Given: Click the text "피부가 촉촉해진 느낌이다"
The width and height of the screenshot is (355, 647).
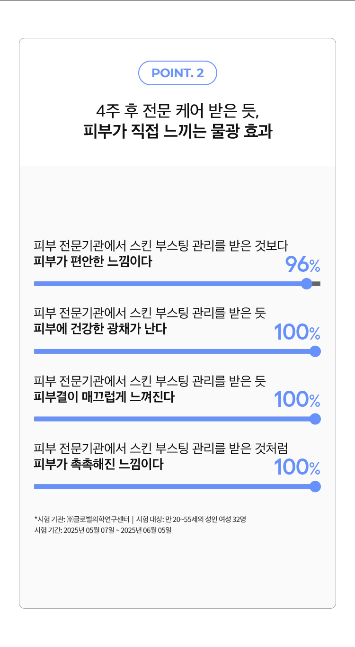Looking at the screenshot, I should point(98,464).
